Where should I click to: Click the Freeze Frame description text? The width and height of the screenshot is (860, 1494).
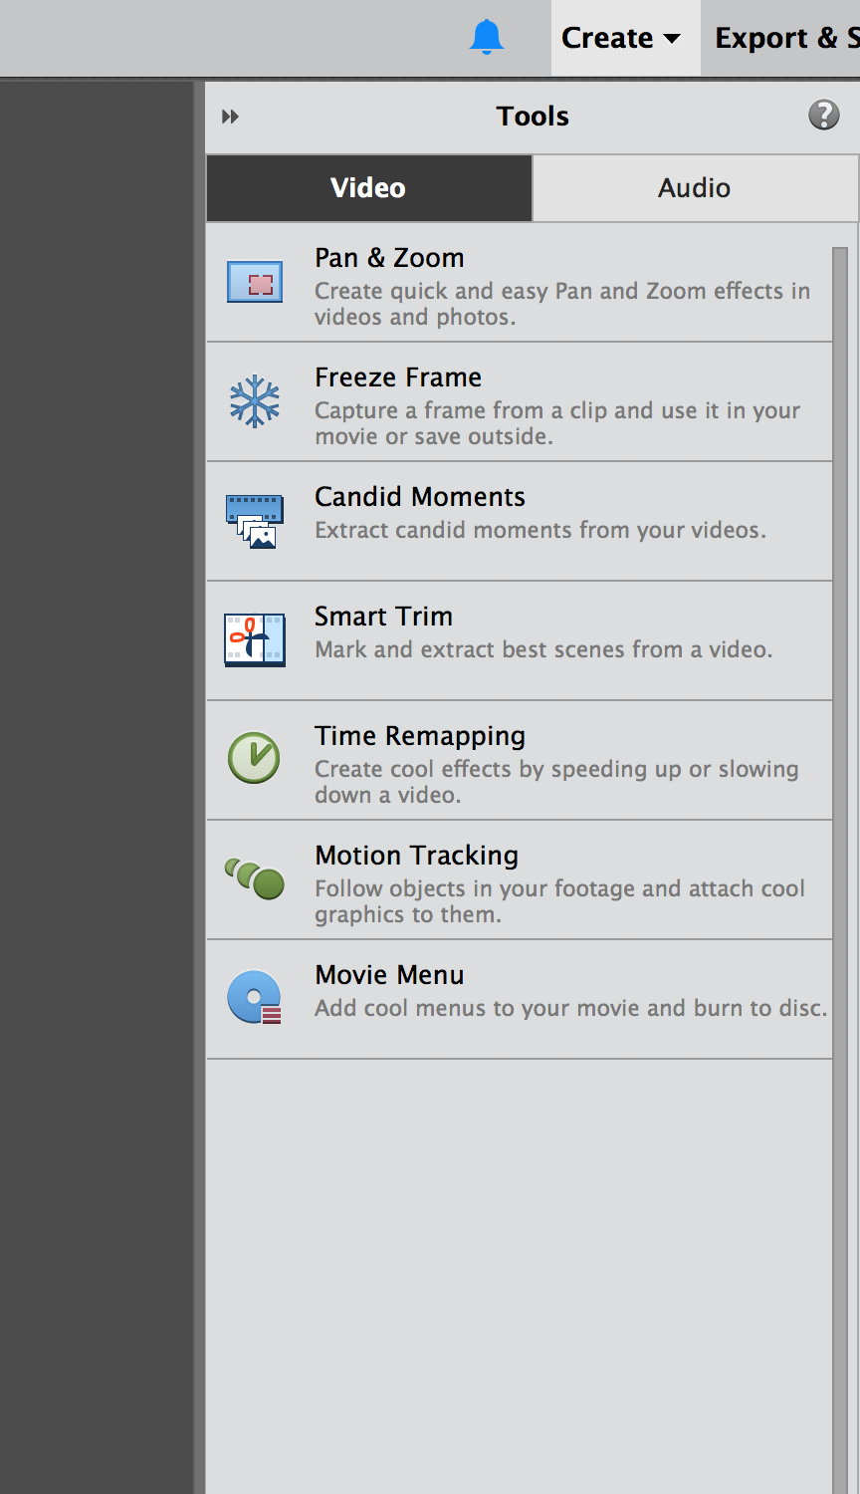(557, 423)
